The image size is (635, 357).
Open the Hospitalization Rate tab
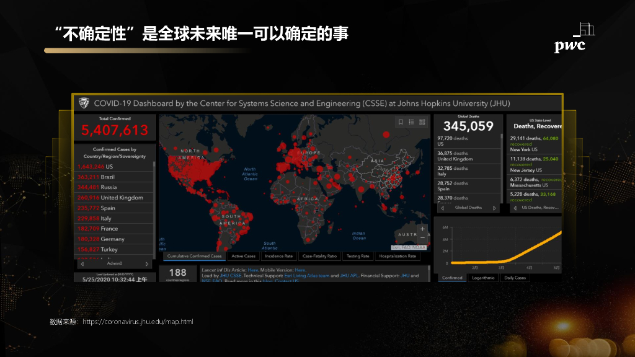(x=397, y=256)
